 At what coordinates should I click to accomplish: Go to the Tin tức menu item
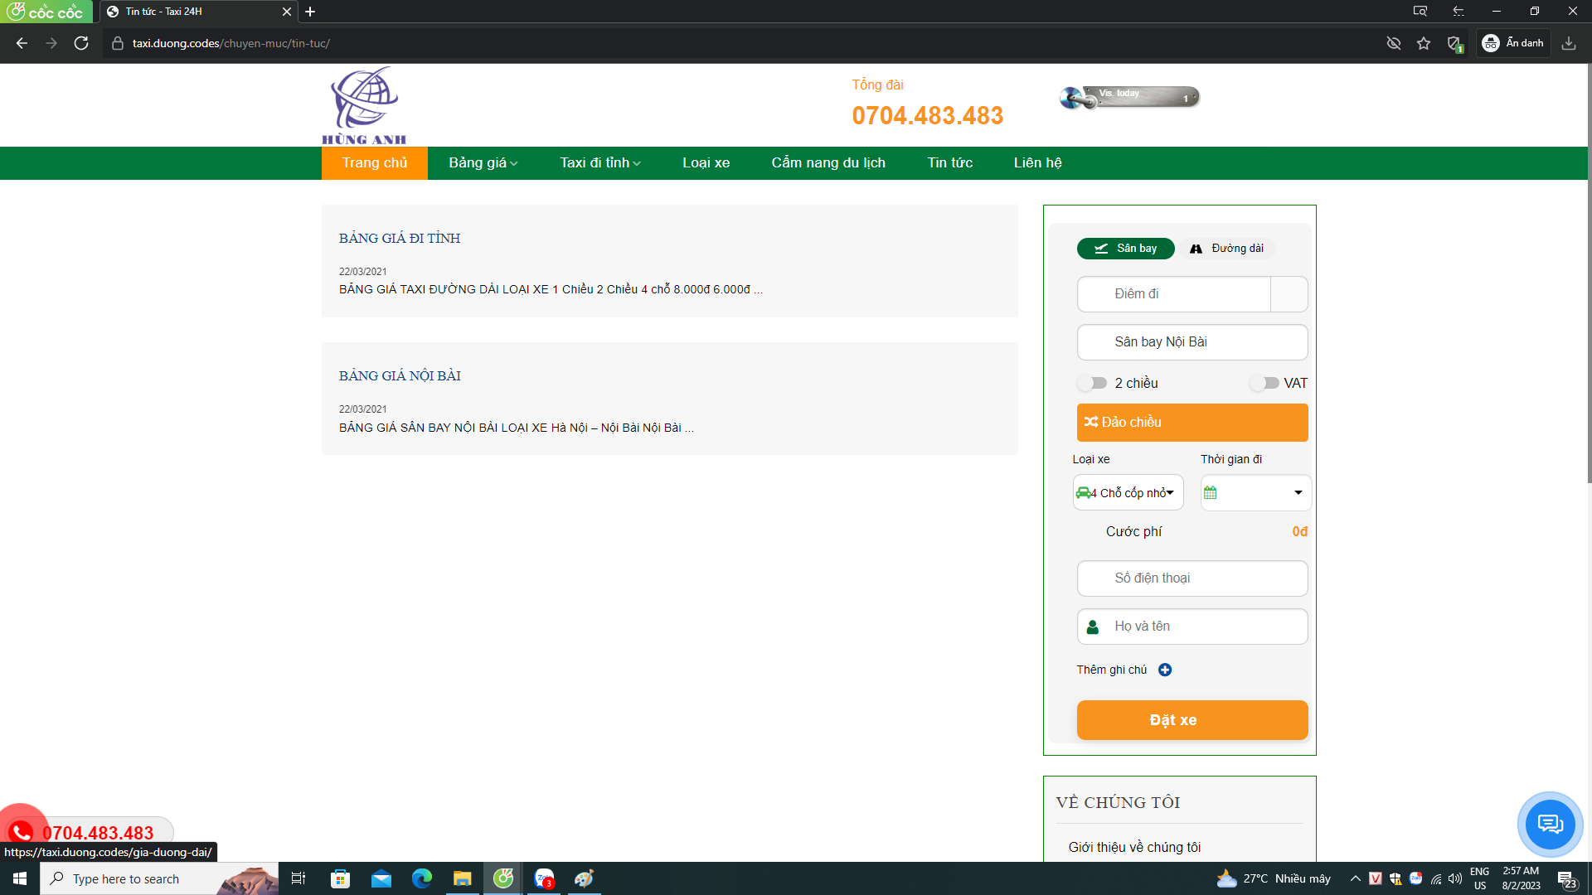pos(949,163)
